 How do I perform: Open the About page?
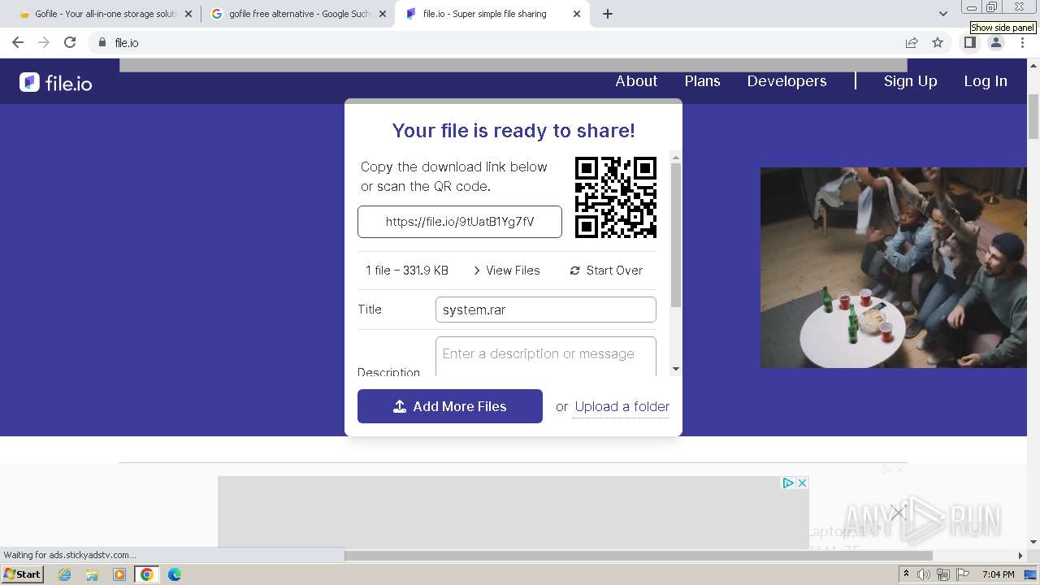point(636,81)
